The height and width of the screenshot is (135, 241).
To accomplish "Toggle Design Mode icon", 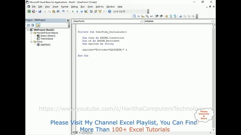I will pos(86,11).
